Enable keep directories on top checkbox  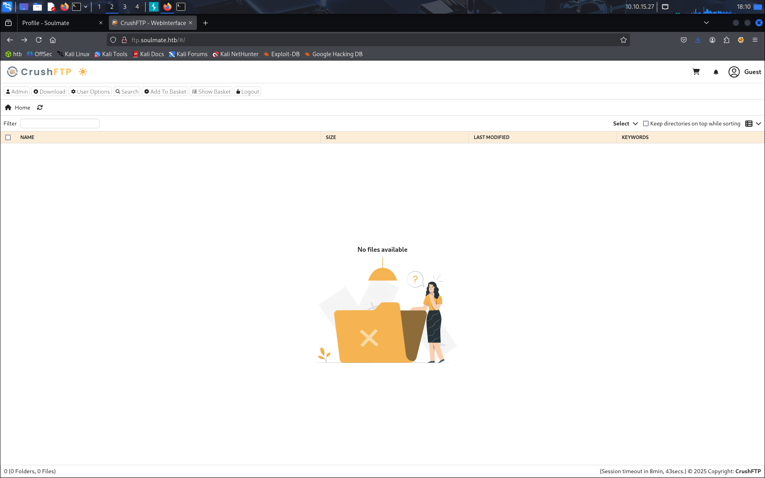tap(646, 123)
